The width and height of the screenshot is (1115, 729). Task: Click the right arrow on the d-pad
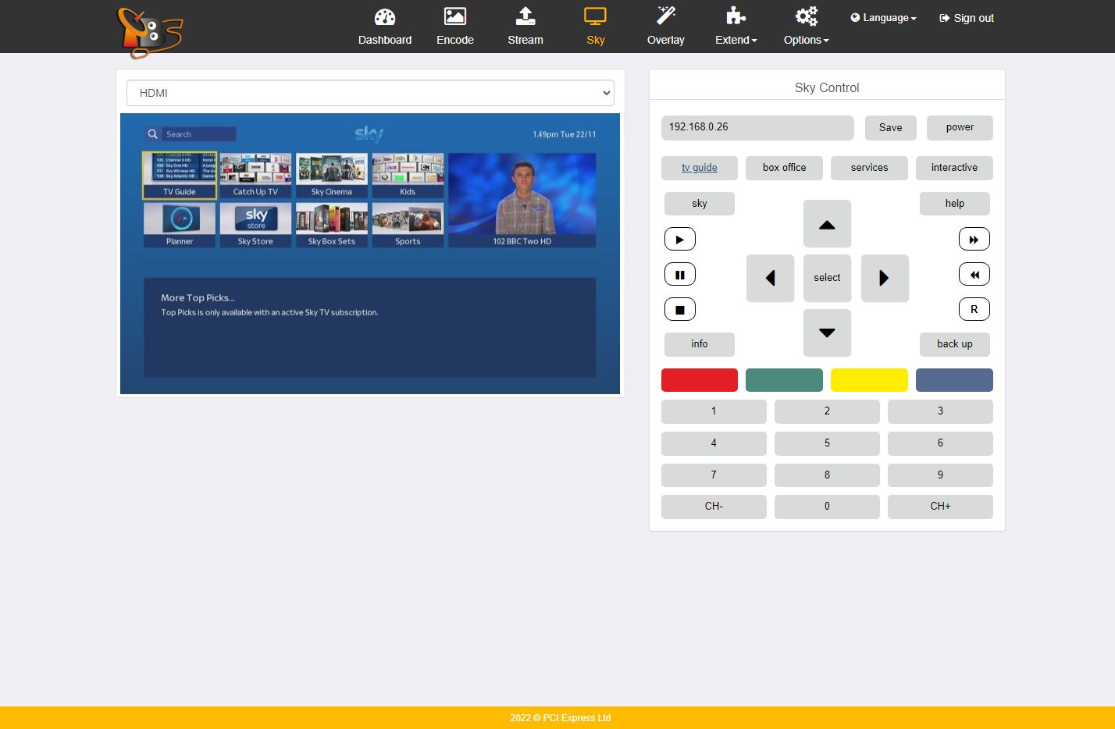coord(885,278)
